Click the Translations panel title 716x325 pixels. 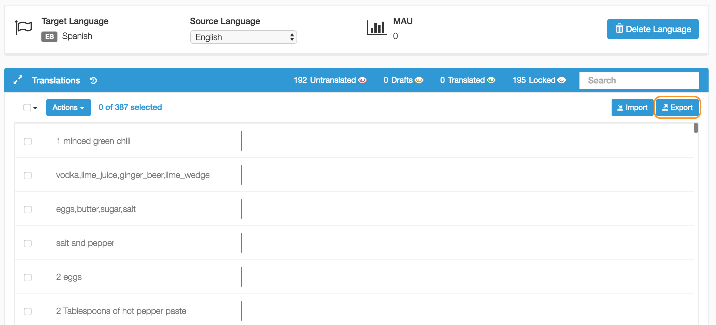[56, 80]
